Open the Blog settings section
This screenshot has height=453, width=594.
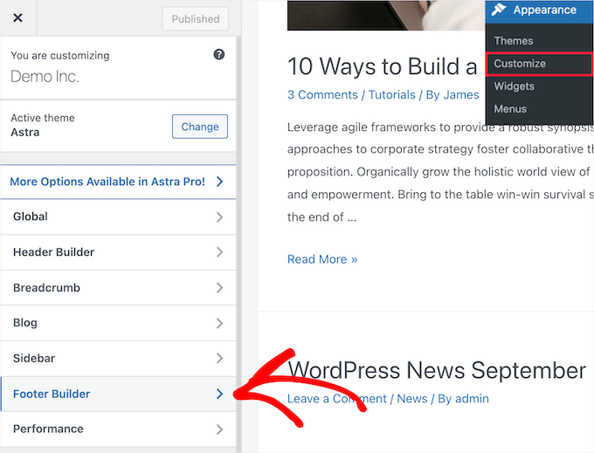pyautogui.click(x=118, y=323)
